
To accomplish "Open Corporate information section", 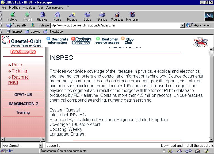I will click(58, 41).
